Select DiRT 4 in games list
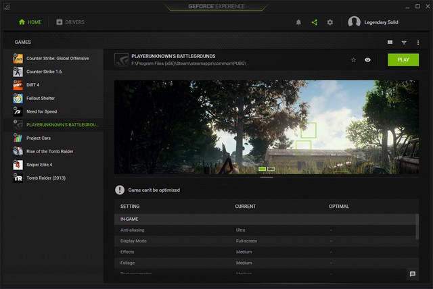This screenshot has width=433, height=289. pyautogui.click(x=54, y=85)
